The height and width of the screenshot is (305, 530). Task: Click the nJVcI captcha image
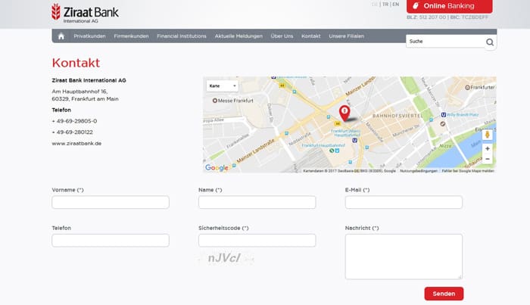pos(226,258)
